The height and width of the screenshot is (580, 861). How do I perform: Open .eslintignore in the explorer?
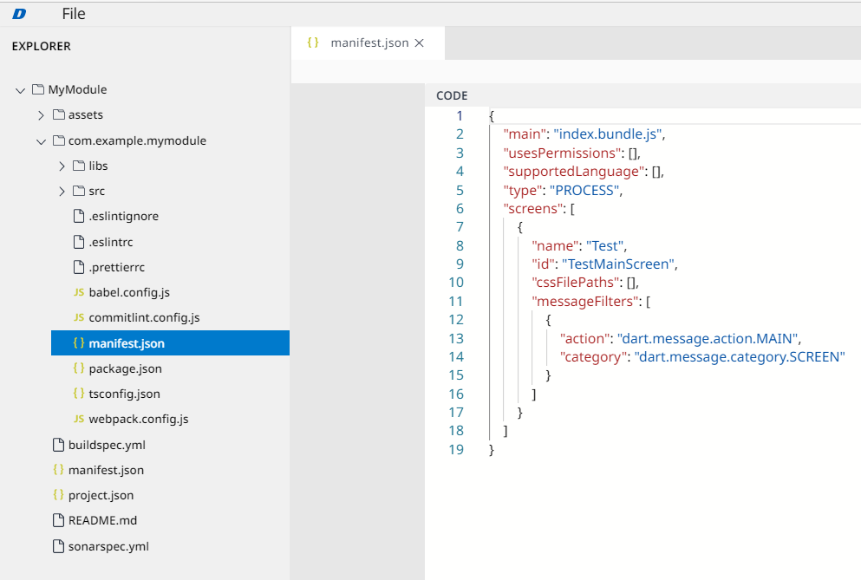tap(123, 217)
